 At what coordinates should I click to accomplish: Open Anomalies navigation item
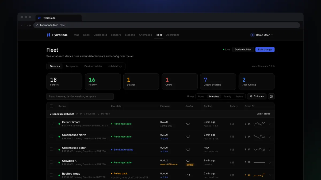tap(145, 35)
